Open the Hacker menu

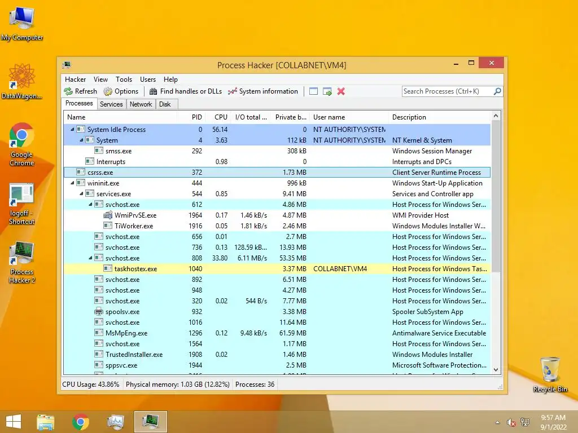click(x=75, y=79)
